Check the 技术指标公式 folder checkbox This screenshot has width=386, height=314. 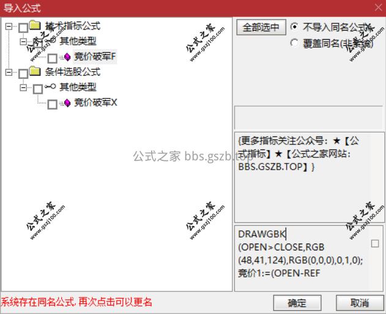click(x=23, y=28)
